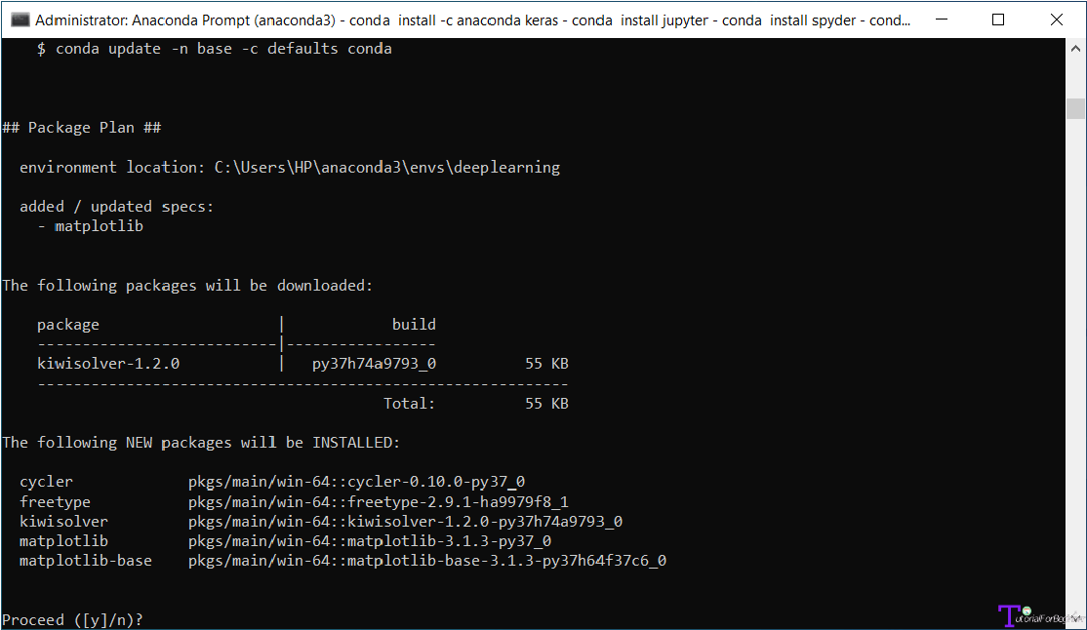
Task: Click 'kiwisolver' in NEW packages list
Action: pos(63,521)
